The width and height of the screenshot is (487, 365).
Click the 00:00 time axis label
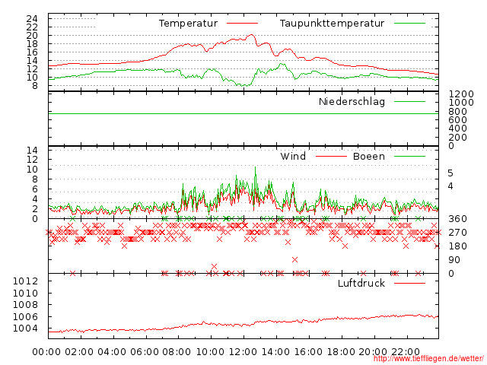(x=46, y=352)
